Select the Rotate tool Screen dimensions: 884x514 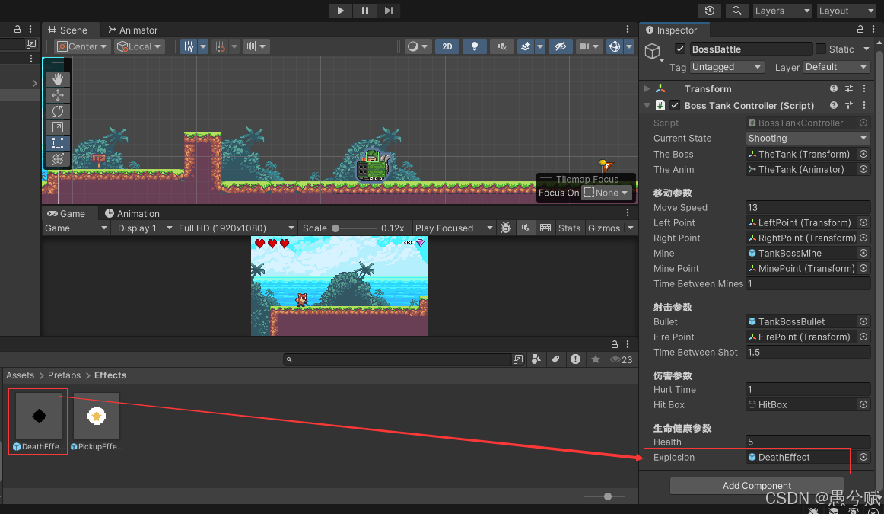pyautogui.click(x=58, y=111)
